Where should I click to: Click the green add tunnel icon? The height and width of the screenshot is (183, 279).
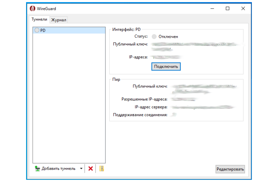click(37, 169)
